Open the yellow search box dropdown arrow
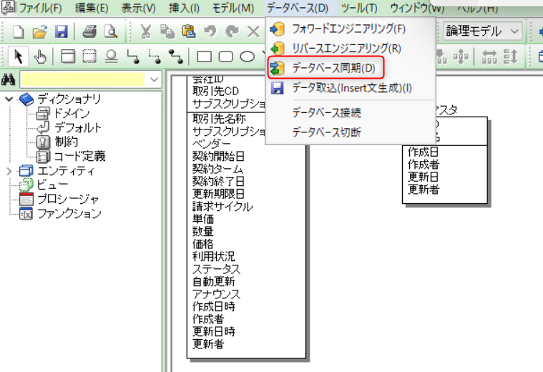Screen dimensions: 543x372 (155, 79)
